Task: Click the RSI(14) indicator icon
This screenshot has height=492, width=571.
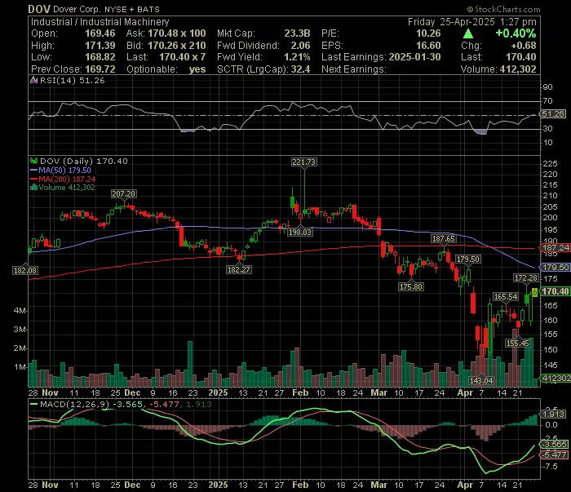Action: point(34,80)
